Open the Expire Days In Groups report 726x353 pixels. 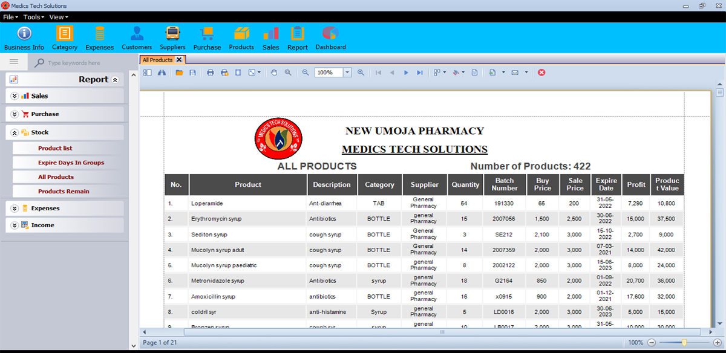71,163
